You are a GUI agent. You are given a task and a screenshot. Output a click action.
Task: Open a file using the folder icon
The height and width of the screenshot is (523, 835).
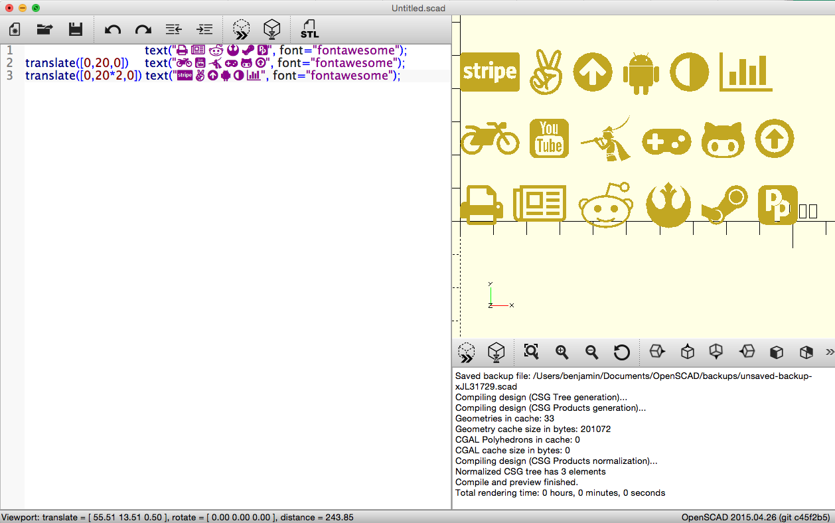(x=44, y=29)
